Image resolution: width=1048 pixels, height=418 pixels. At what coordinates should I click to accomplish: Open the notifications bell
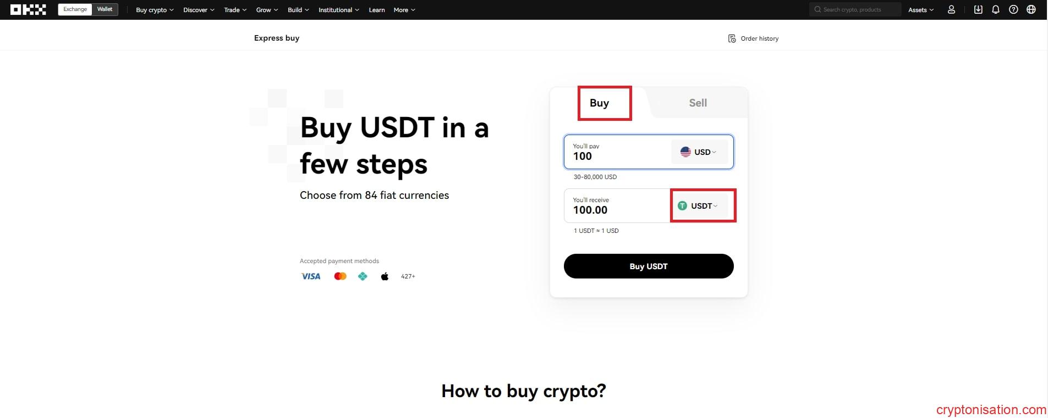[996, 10]
